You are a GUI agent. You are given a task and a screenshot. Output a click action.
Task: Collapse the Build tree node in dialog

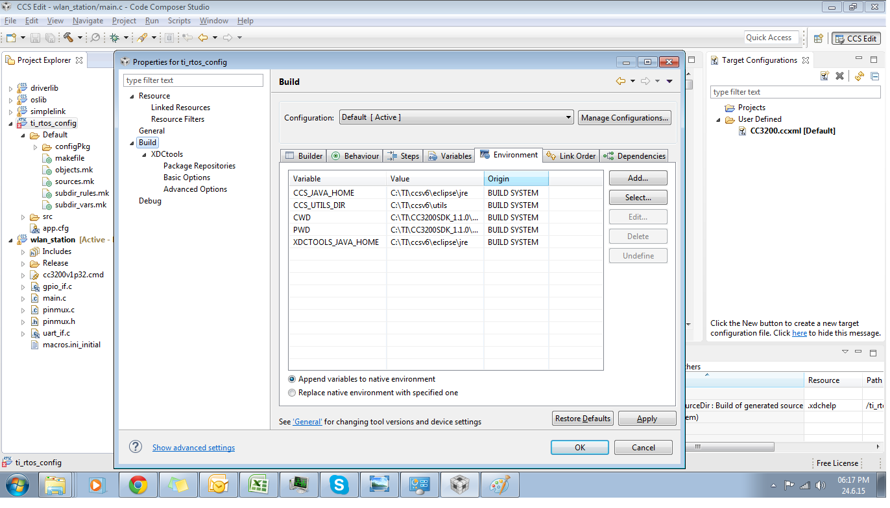pos(132,143)
